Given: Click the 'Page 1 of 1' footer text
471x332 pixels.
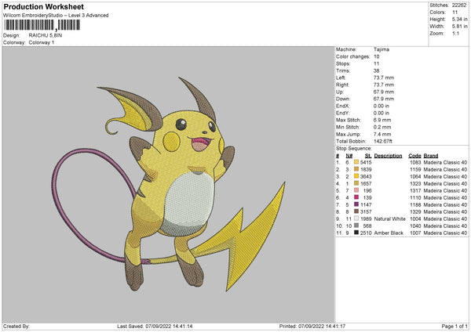Looking at the screenshot, I should 455,326.
